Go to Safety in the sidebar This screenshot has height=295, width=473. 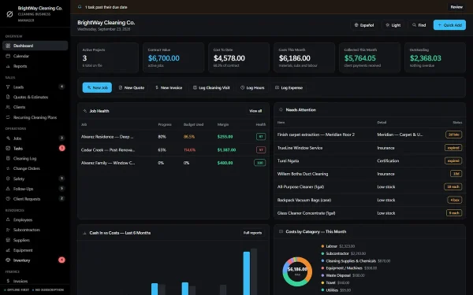pos(35,179)
